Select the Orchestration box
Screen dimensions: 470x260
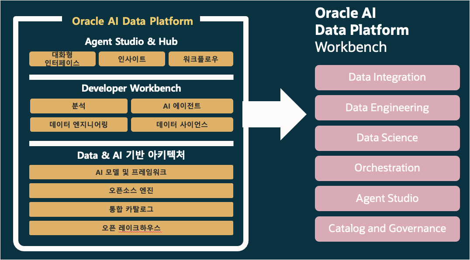coord(387,168)
